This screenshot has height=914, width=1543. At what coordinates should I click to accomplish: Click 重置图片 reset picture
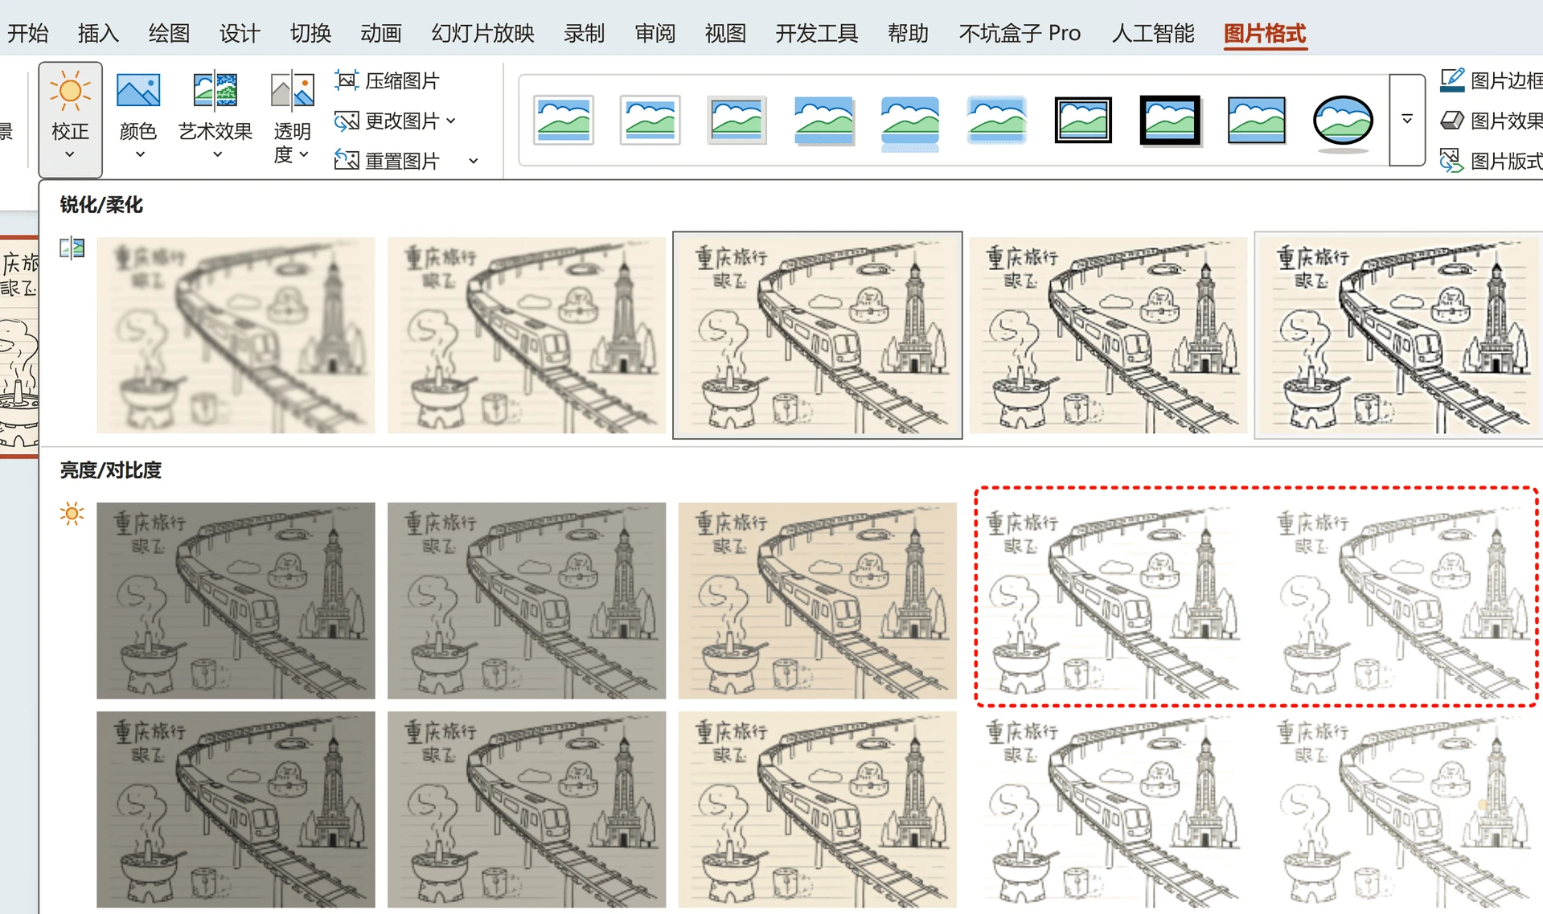coord(388,161)
